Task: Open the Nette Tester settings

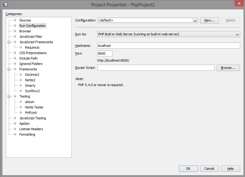Action: tap(34, 107)
